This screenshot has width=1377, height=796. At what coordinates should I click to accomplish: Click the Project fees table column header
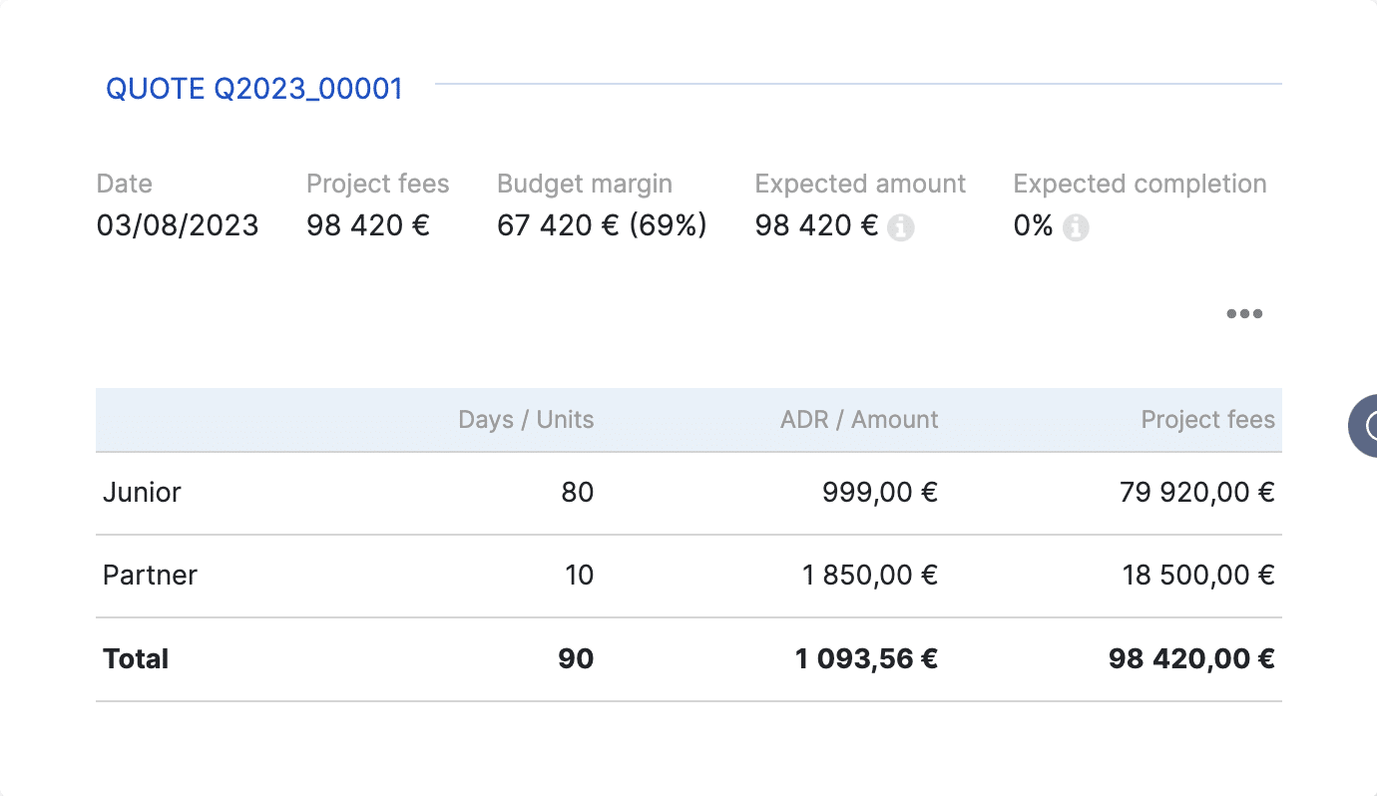pyautogui.click(x=1207, y=420)
